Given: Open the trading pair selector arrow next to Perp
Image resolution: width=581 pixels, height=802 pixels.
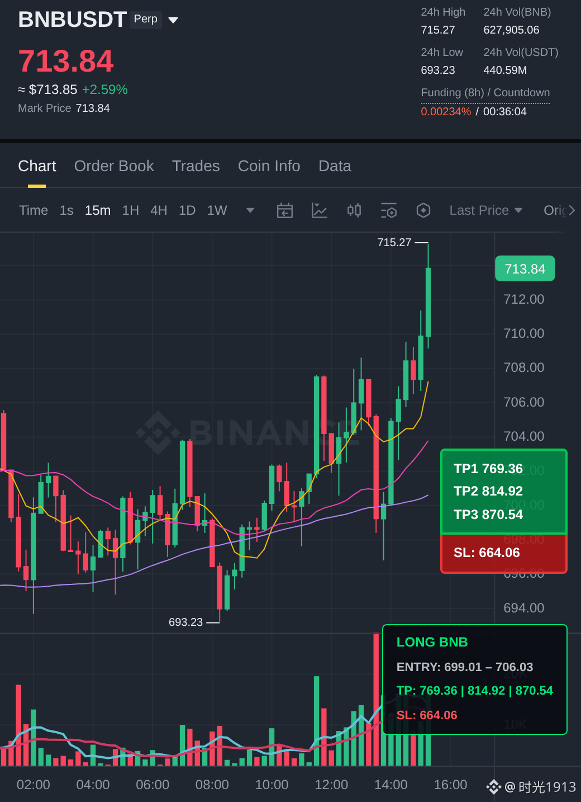Looking at the screenshot, I should pyautogui.click(x=173, y=20).
